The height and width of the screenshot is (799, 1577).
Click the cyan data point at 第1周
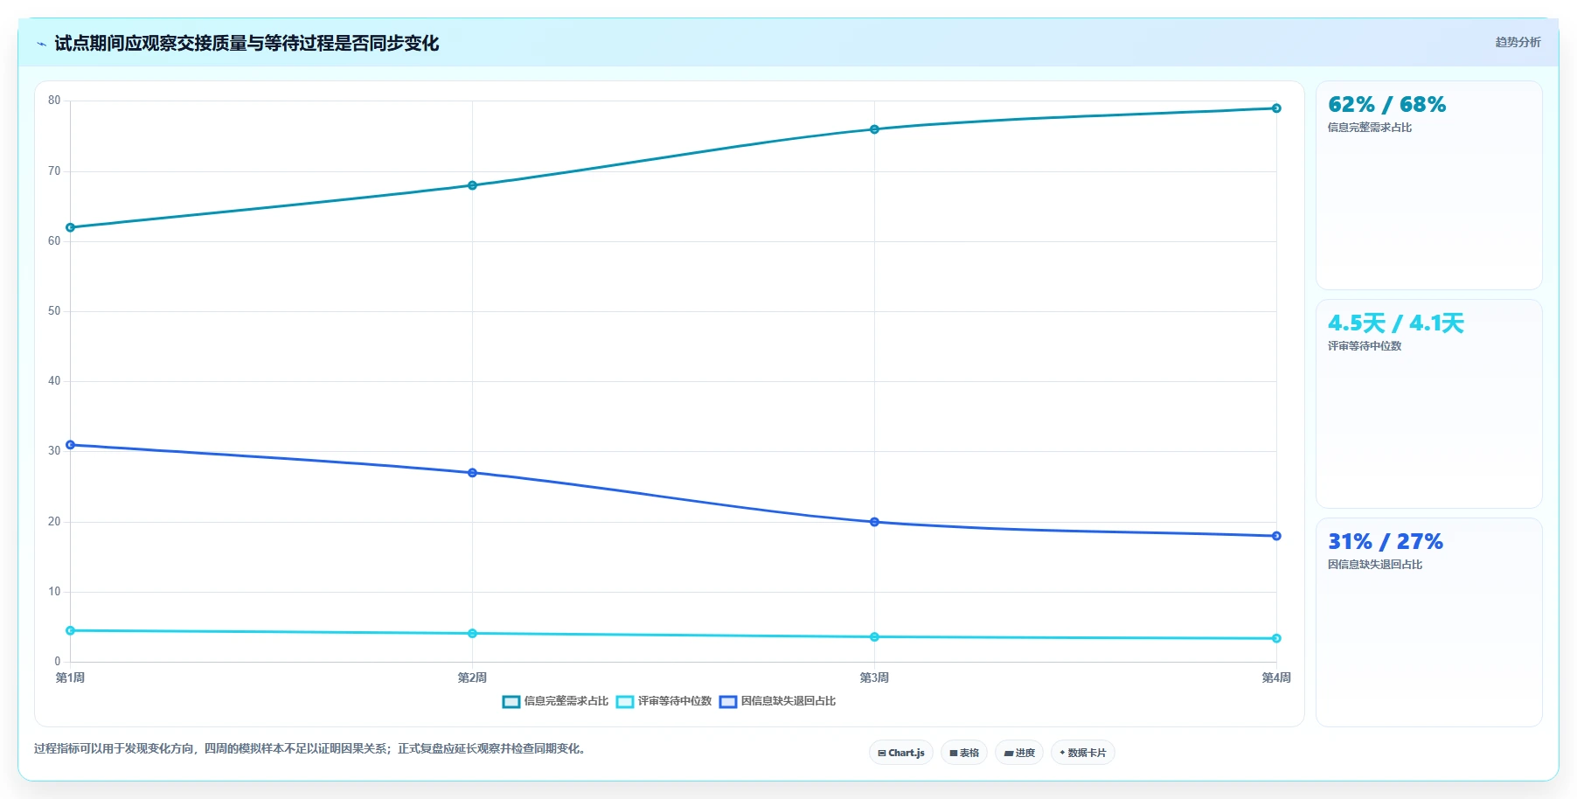[x=71, y=630]
